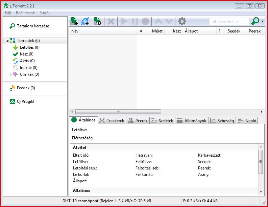Click the Start torrent play icon

tap(124, 22)
